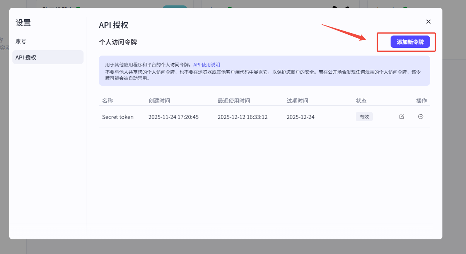Click the 个人访问令牌 section heading
The height and width of the screenshot is (254, 466).
coord(118,42)
